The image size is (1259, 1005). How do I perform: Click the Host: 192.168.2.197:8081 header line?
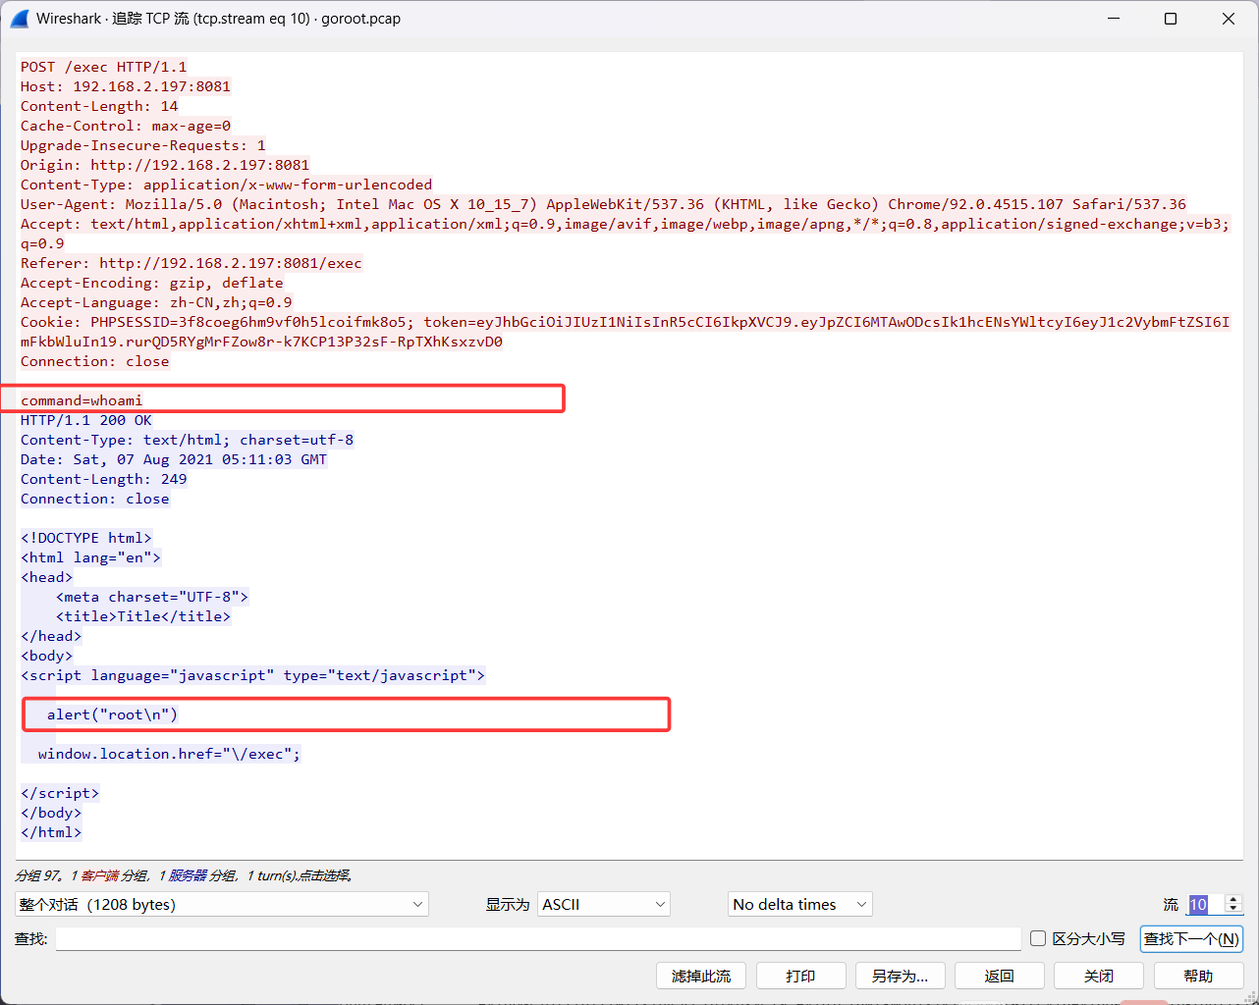[x=126, y=86]
